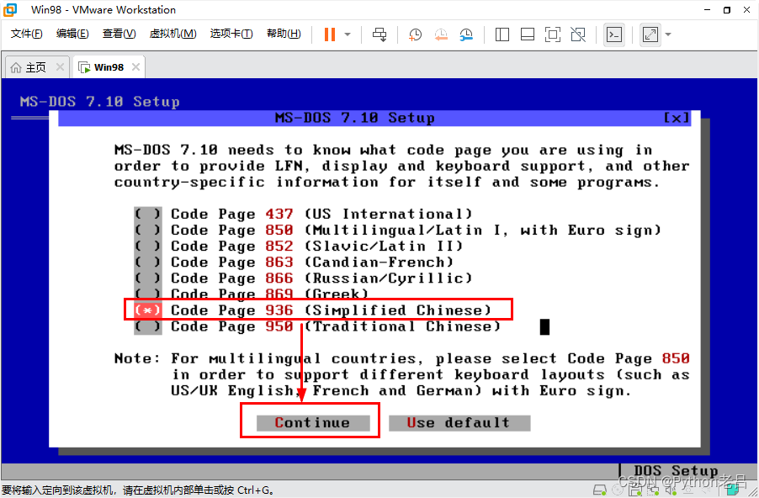
Task: Close the Win98 tab
Action: [136, 66]
